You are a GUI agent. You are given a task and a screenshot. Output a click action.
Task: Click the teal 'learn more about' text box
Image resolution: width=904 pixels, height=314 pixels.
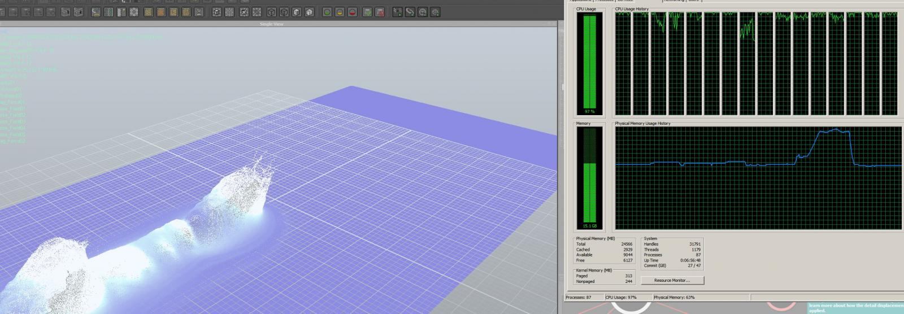point(855,308)
